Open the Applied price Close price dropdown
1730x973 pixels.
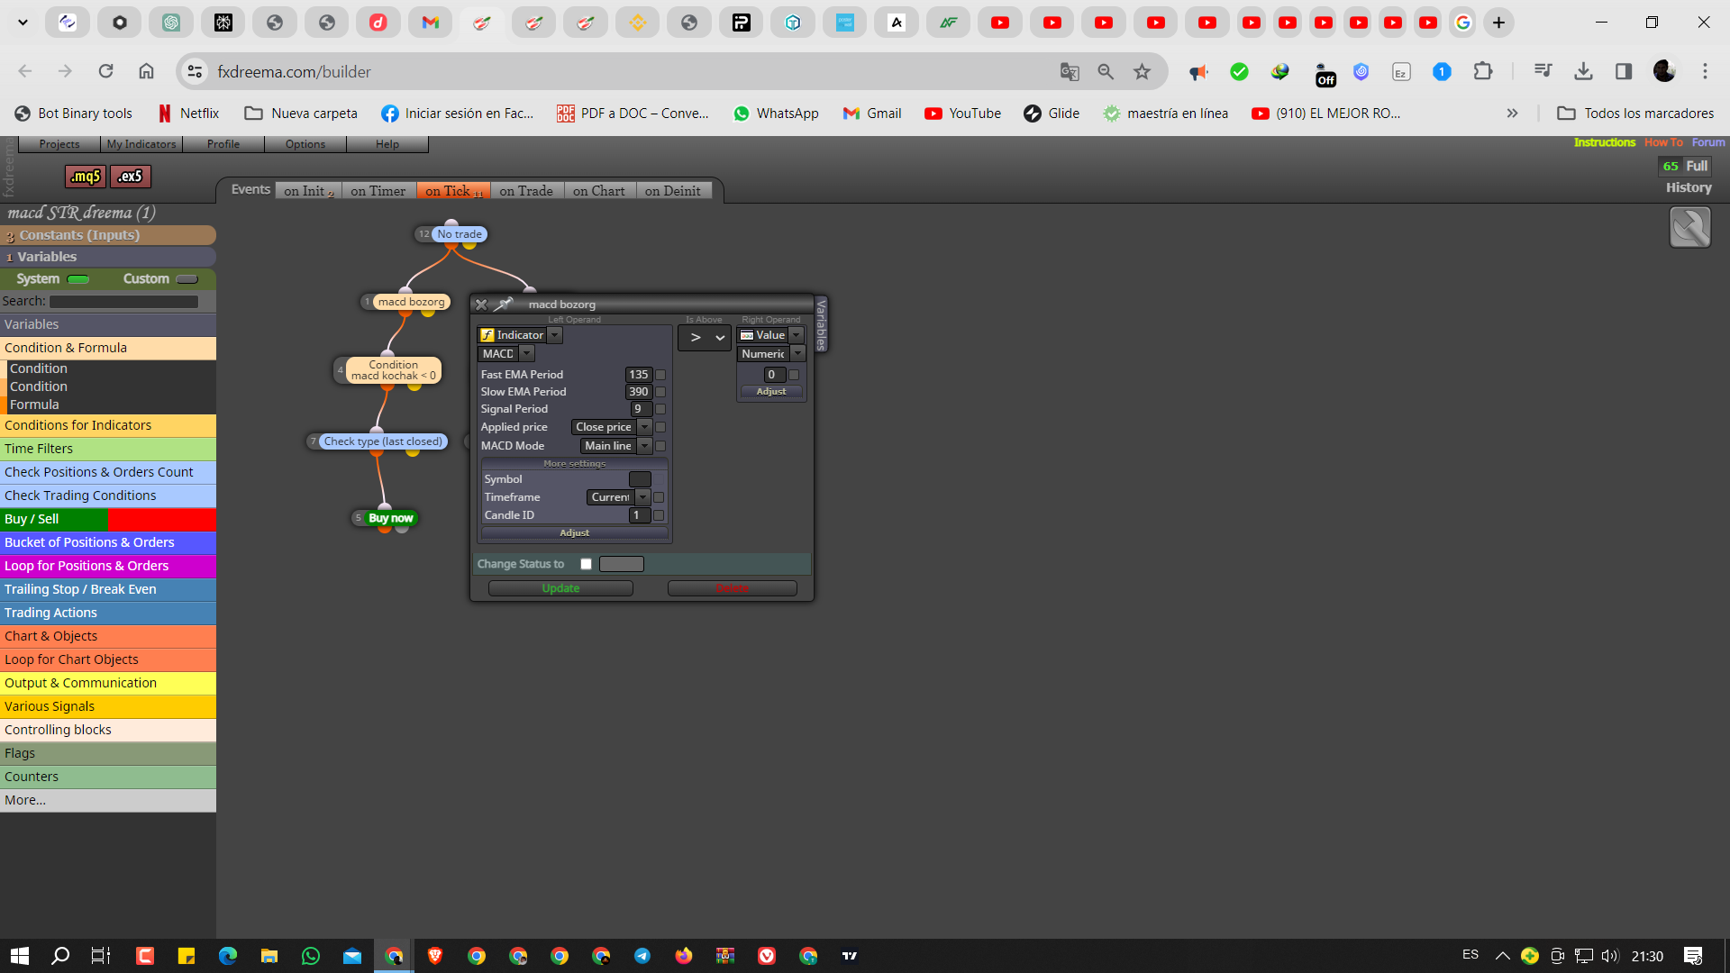(x=612, y=427)
